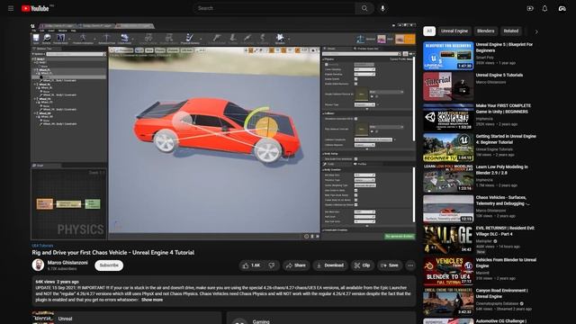Select the Blenders filter chip

(486, 31)
